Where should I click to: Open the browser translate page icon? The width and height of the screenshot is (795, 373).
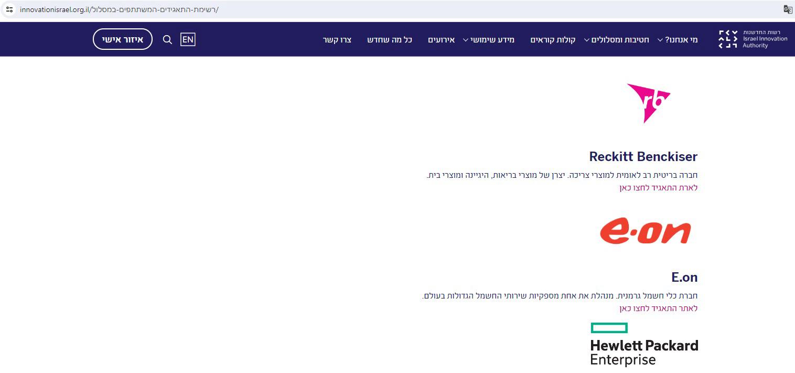tap(787, 9)
